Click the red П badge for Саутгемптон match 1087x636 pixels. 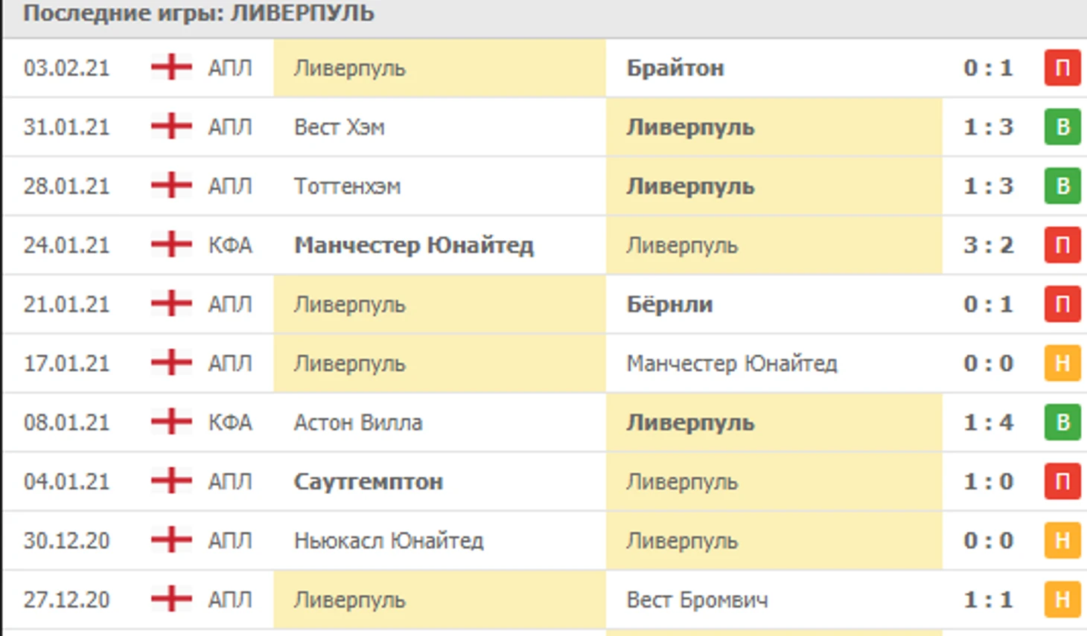[1062, 481]
